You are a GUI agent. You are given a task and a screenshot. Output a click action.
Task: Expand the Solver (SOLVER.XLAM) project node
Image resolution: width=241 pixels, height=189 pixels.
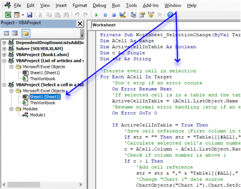[x=4, y=49]
